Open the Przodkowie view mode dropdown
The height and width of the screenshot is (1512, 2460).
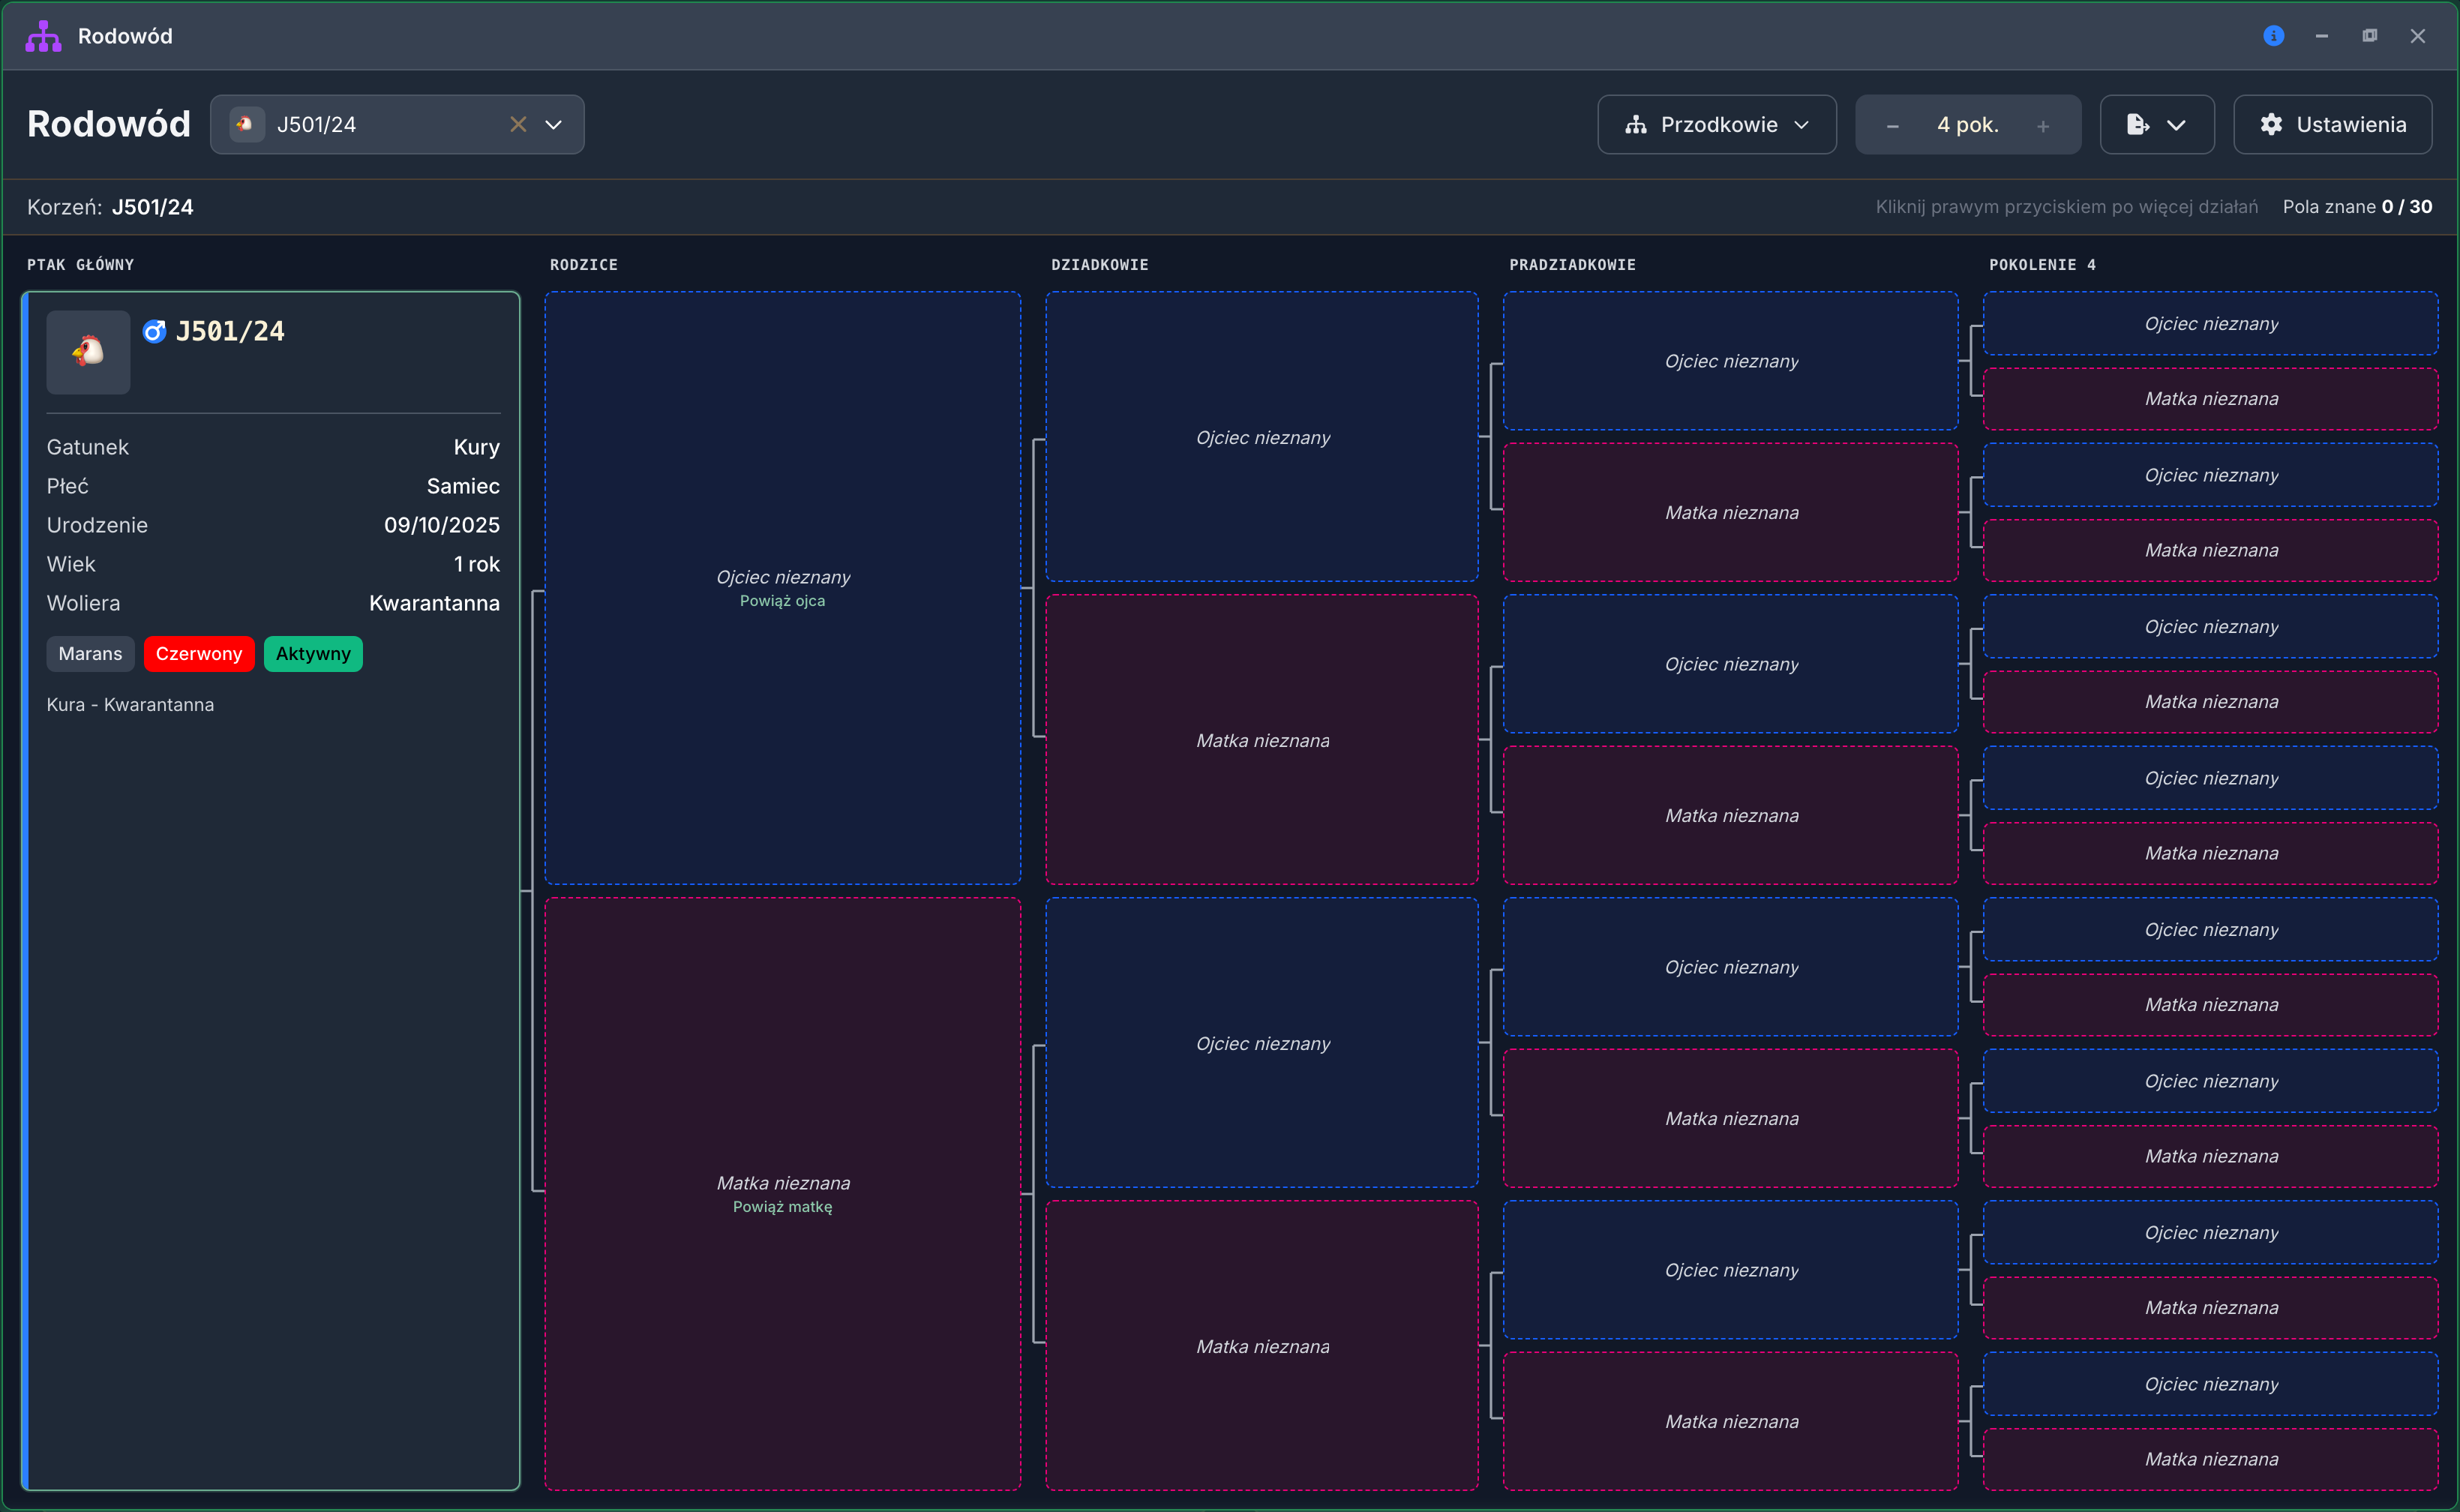[x=1716, y=125]
